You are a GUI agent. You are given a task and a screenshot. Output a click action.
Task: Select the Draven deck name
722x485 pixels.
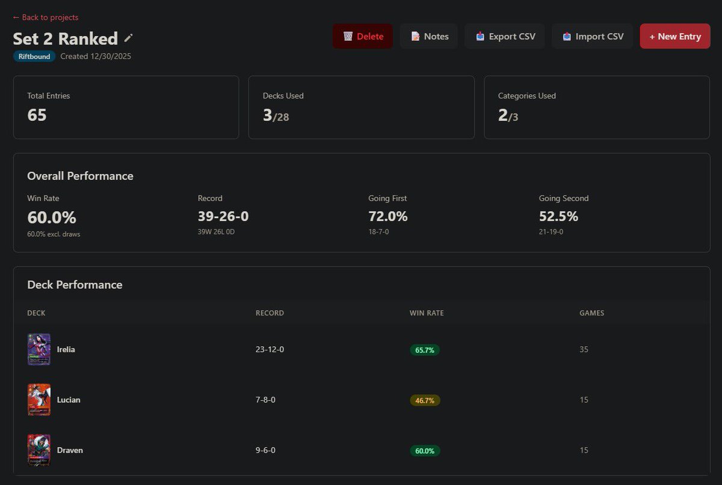point(70,450)
